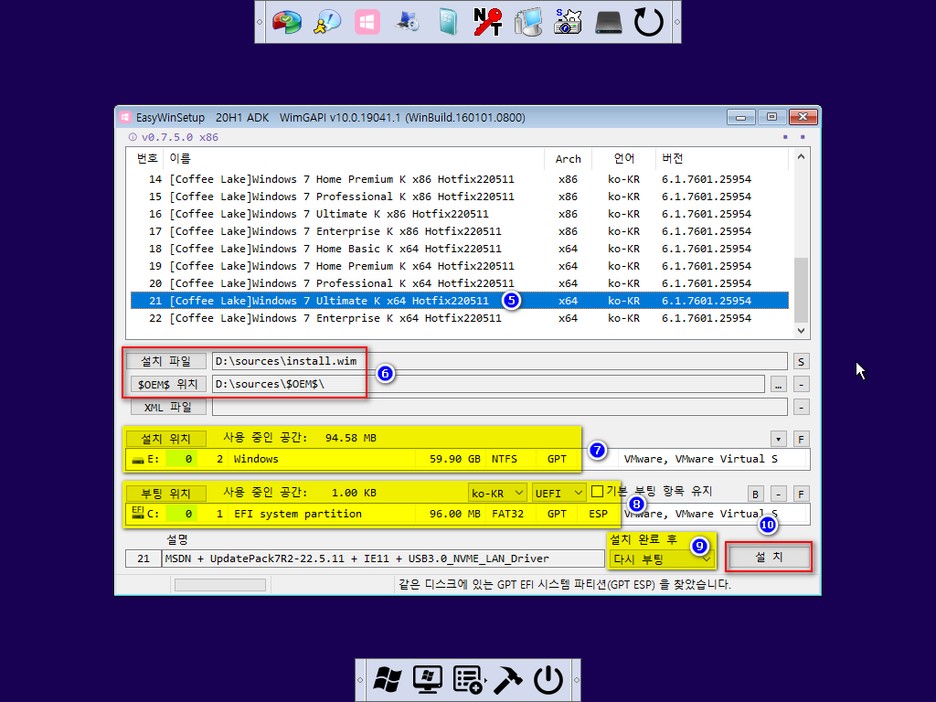Open the running-man chat bubble icon
Image resolution: width=936 pixels, height=702 pixels.
pyautogui.click(x=327, y=22)
